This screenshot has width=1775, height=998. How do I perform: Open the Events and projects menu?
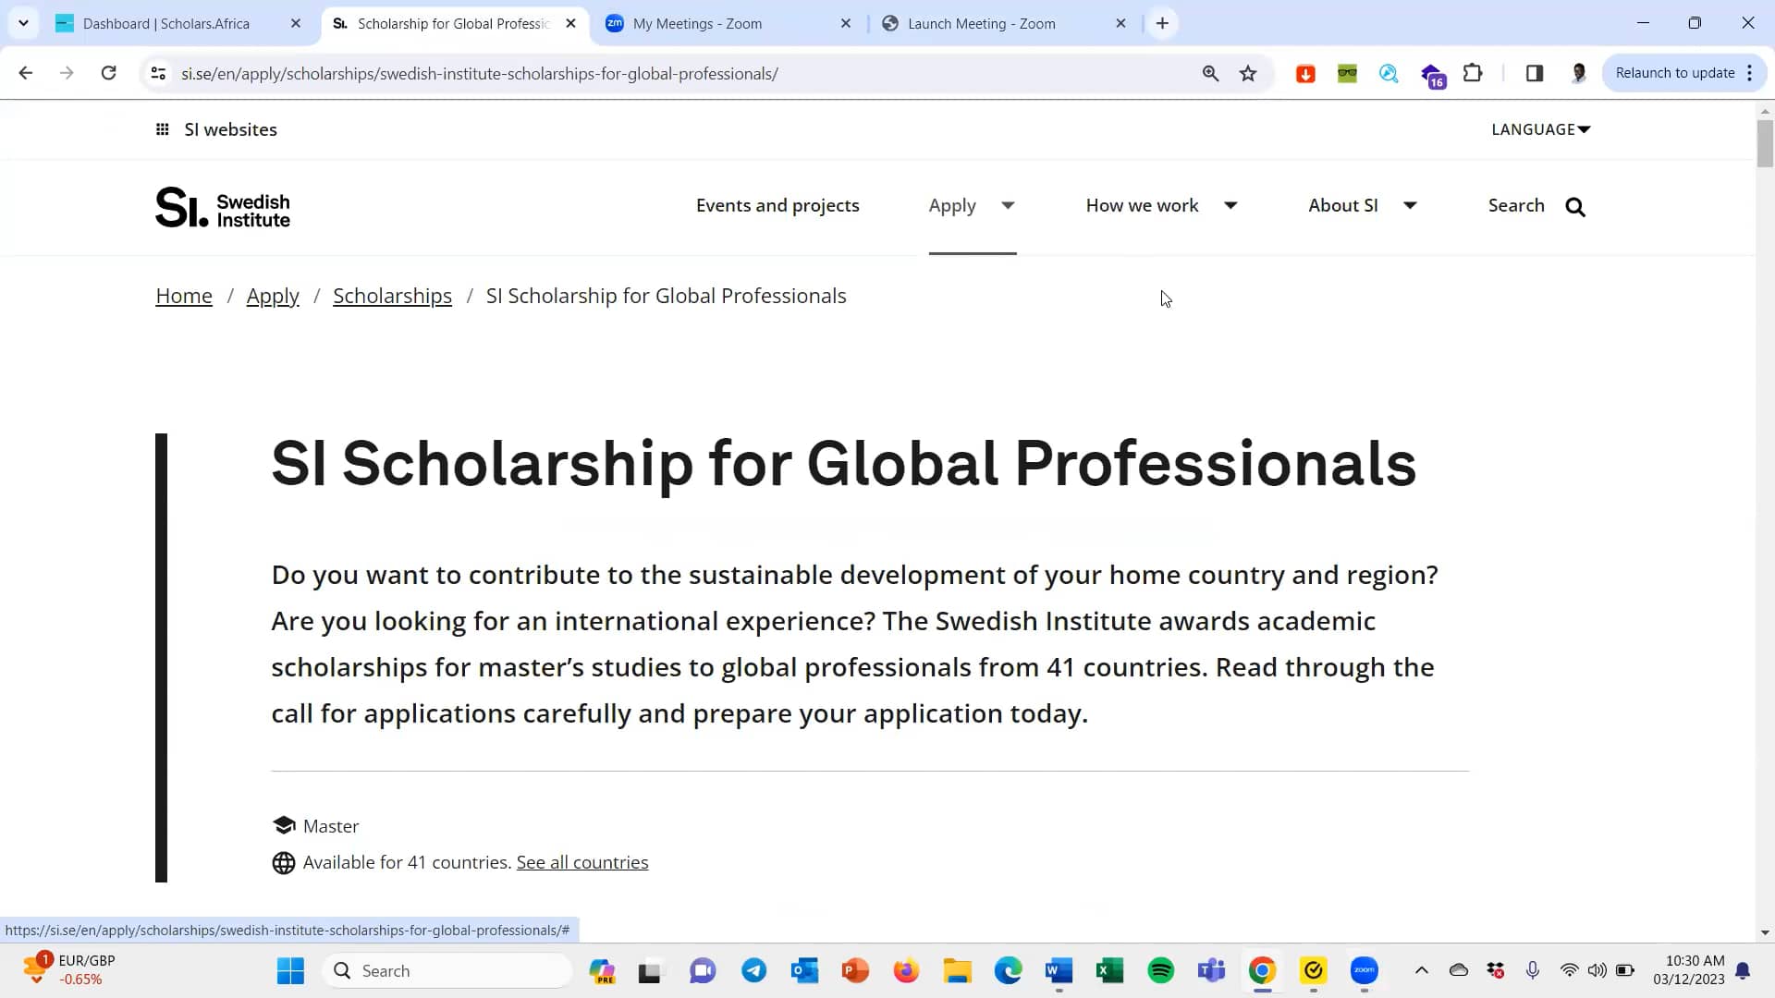tap(777, 205)
